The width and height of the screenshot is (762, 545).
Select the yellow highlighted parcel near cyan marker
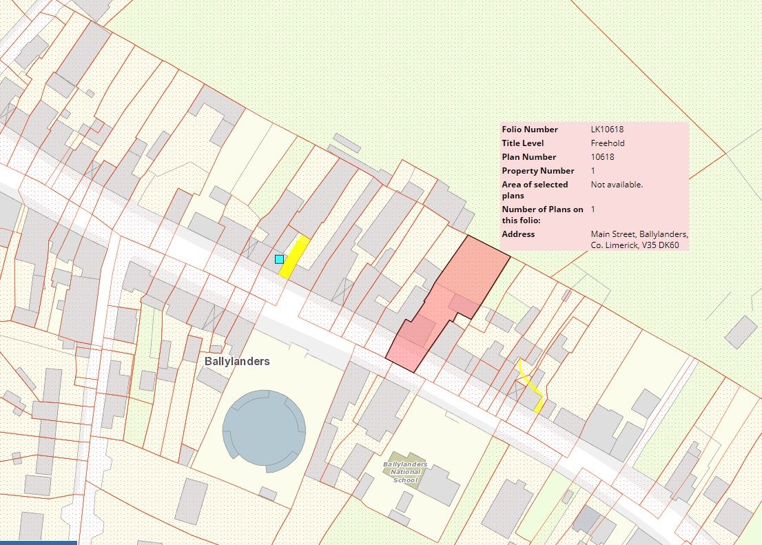(294, 256)
